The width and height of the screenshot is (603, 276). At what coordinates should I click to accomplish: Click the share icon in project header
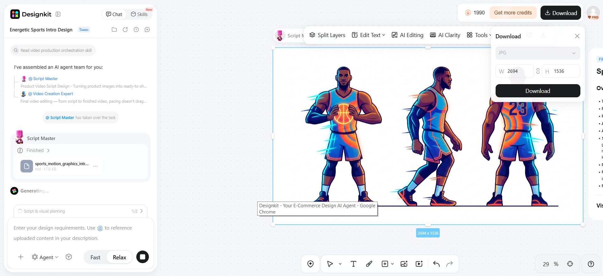(125, 30)
